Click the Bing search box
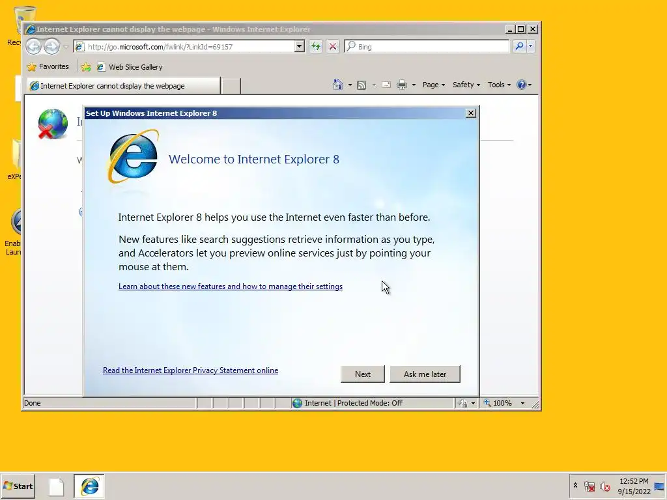 click(427, 46)
